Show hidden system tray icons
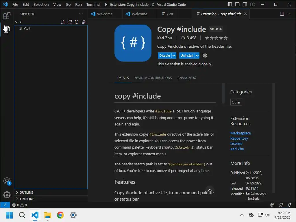This screenshot has height=222, width=296. tap(242, 215)
